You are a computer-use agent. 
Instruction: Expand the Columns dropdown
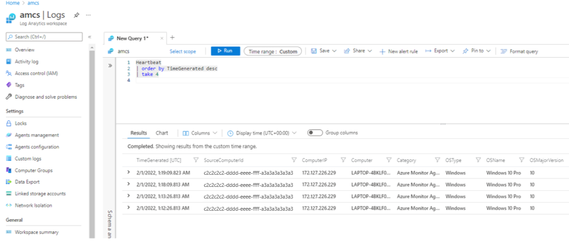pos(200,133)
